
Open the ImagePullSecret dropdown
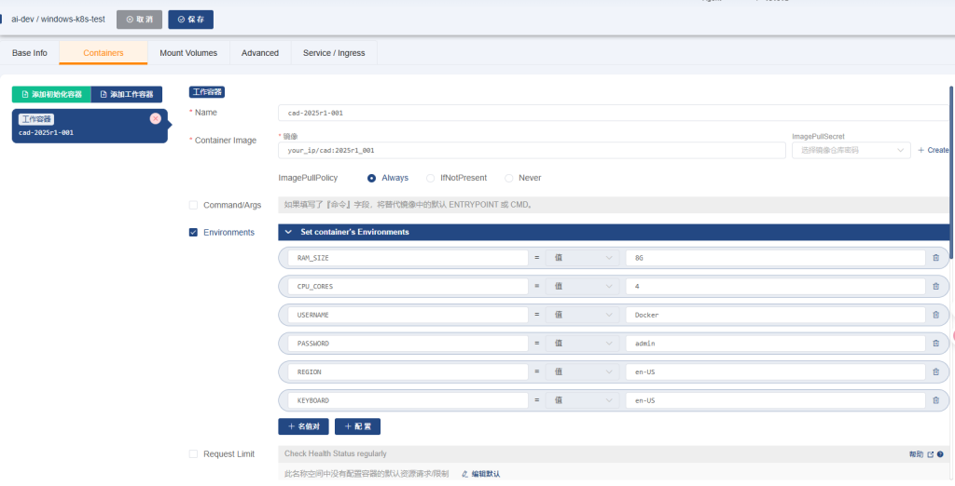[x=851, y=150]
